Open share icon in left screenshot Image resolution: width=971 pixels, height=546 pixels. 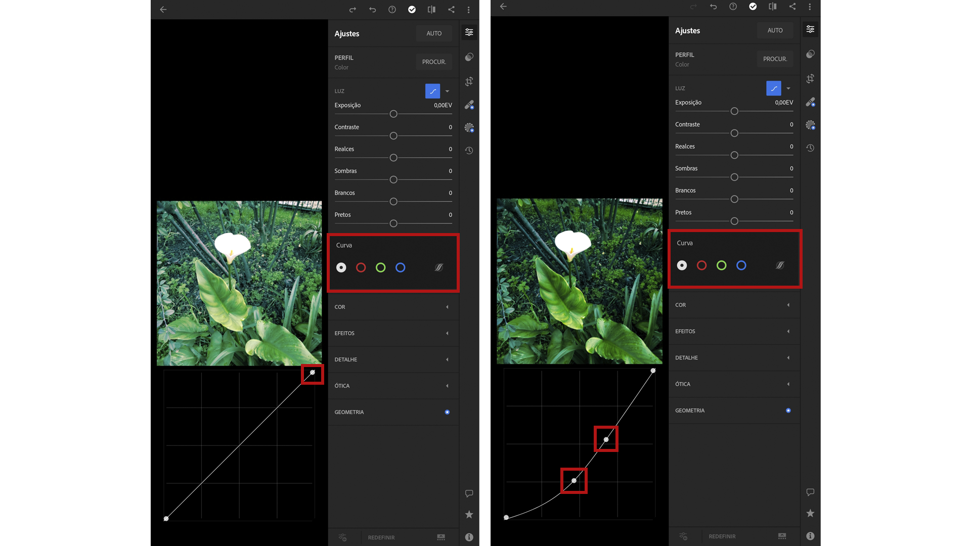pos(451,10)
